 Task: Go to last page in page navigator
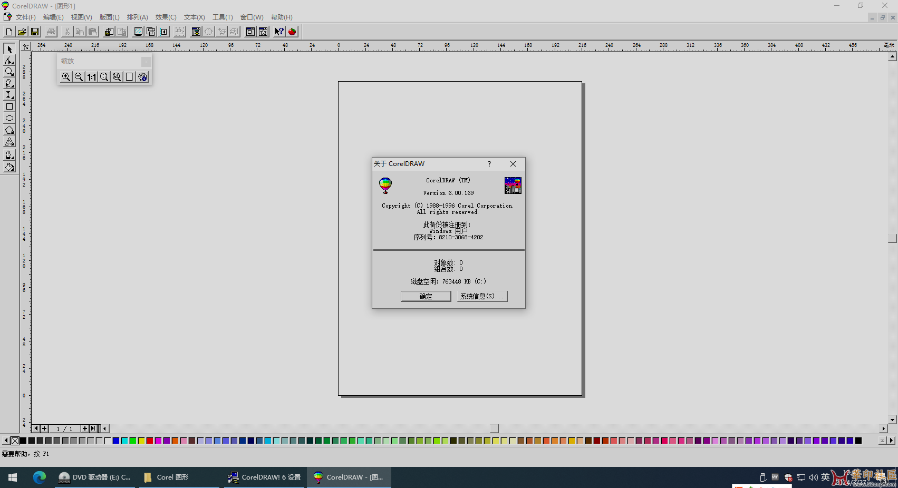(x=93, y=428)
